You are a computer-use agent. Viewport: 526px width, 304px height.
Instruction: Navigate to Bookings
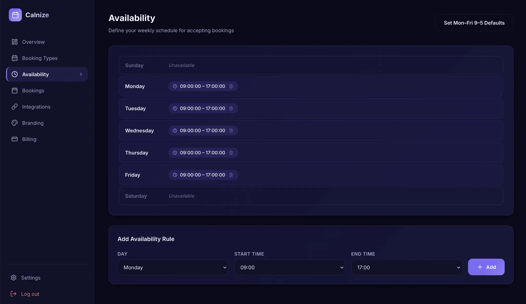click(47, 90)
